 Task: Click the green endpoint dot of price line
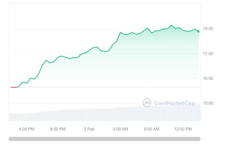198,31
